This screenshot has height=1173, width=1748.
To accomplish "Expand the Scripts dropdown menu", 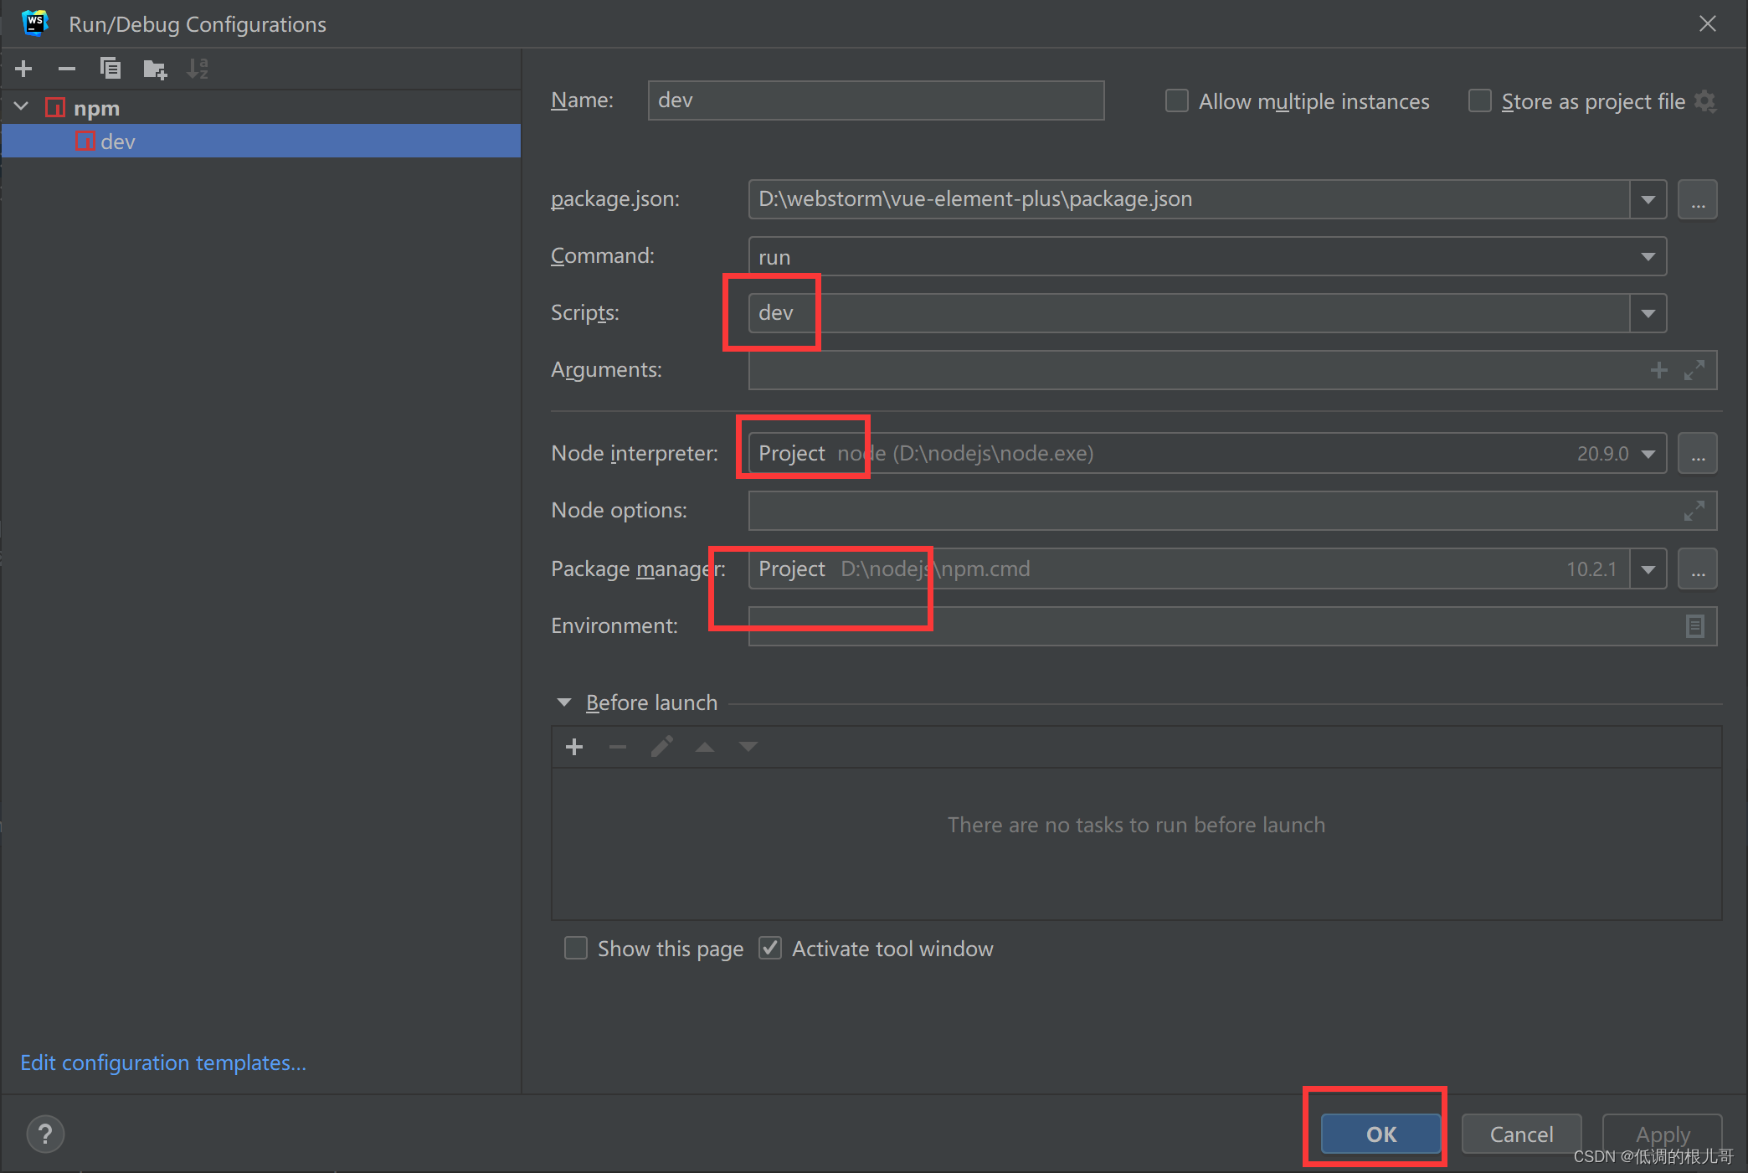I will pyautogui.click(x=1648, y=311).
